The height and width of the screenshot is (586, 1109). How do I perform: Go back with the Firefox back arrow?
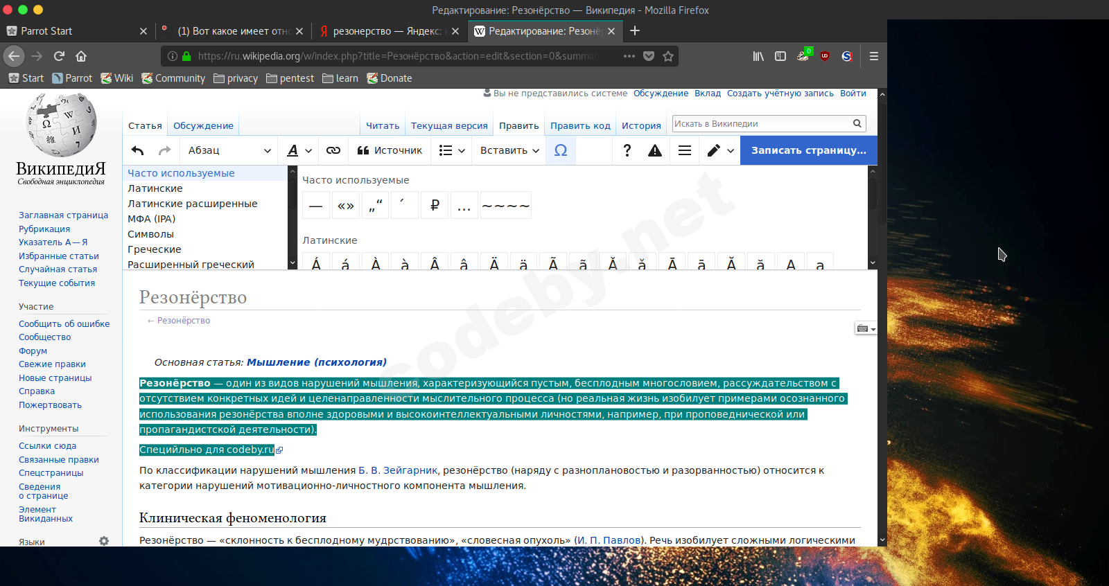[14, 56]
